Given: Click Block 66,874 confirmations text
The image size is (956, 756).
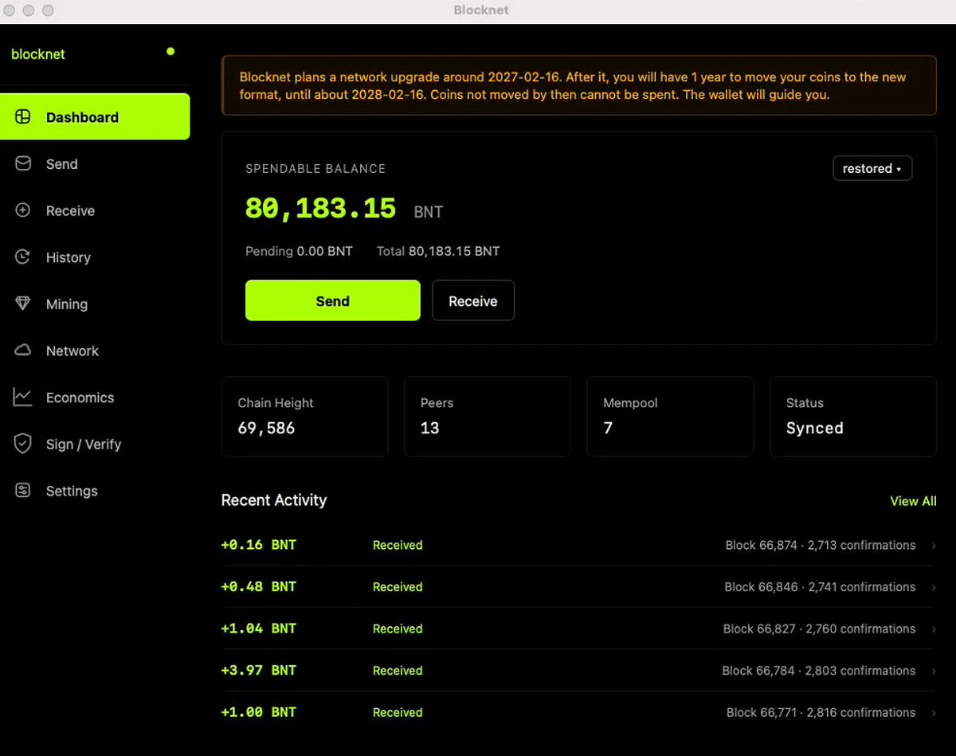Looking at the screenshot, I should pos(821,546).
